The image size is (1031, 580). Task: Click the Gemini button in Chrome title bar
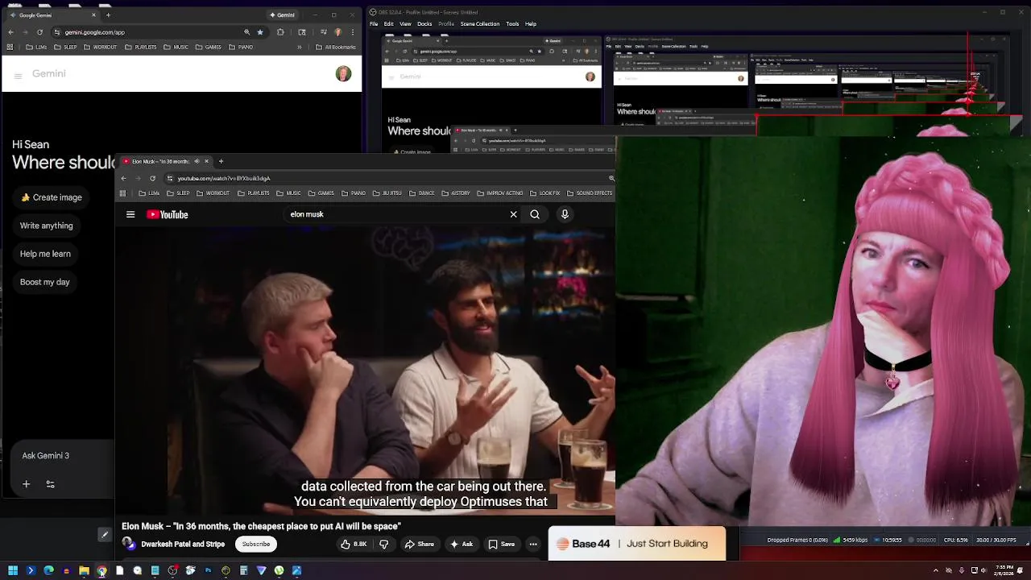pyautogui.click(x=283, y=14)
